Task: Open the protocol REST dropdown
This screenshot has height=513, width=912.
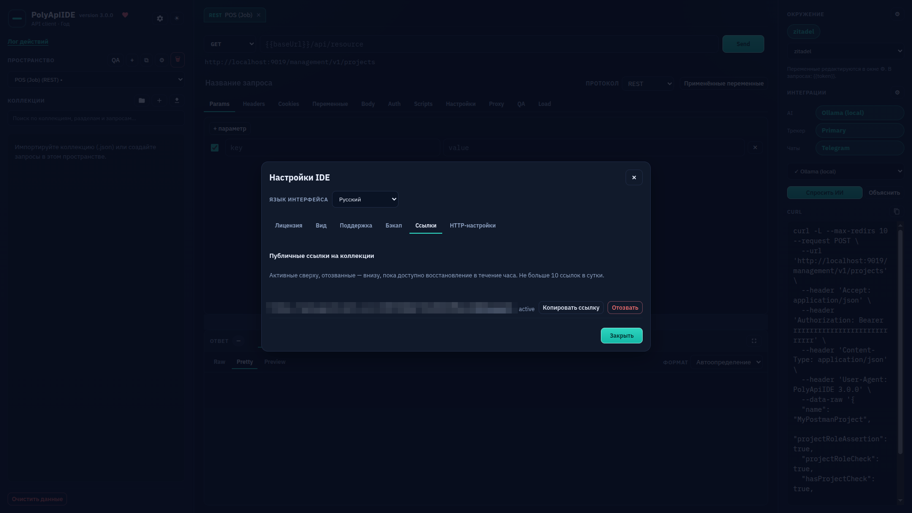Action: tap(648, 84)
